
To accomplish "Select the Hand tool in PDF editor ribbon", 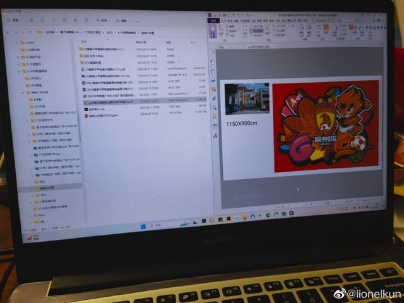I will [213, 32].
